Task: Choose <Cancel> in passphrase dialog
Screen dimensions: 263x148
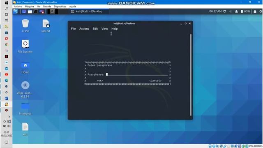Action: tap(155, 81)
